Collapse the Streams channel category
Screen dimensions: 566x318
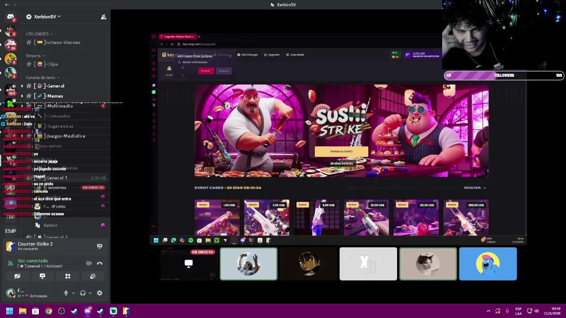[x=35, y=56]
